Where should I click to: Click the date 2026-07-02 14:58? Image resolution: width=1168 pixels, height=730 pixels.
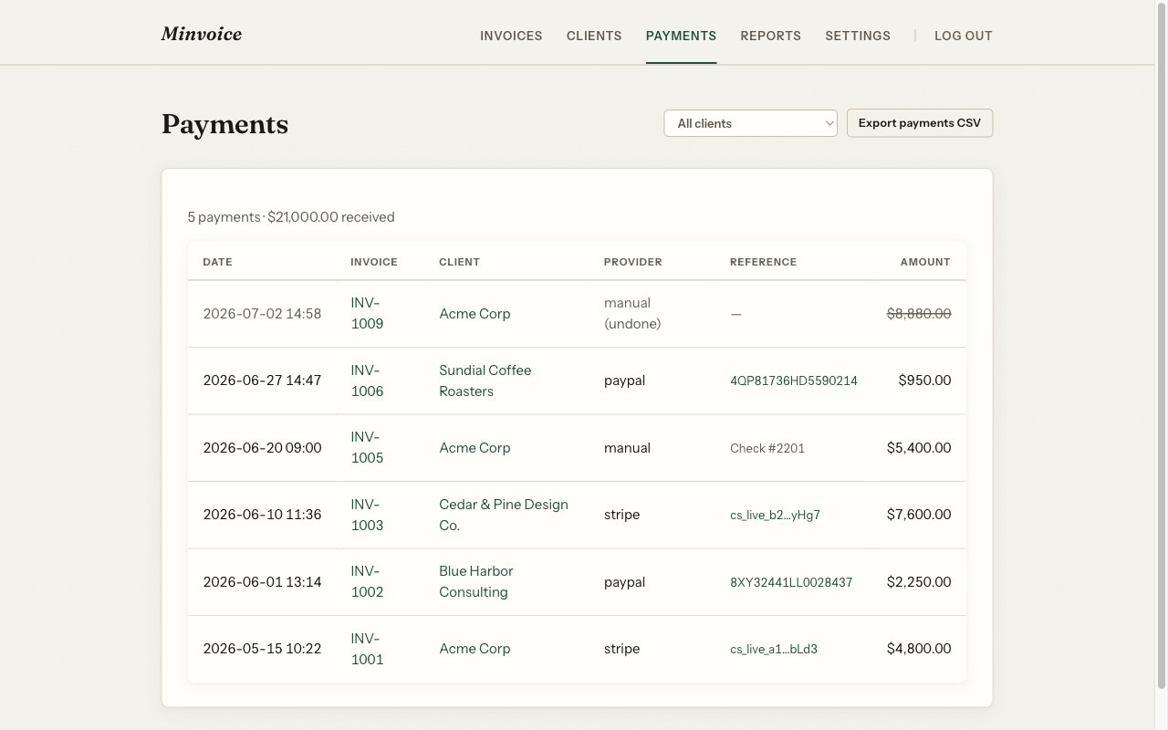pyautogui.click(x=262, y=313)
